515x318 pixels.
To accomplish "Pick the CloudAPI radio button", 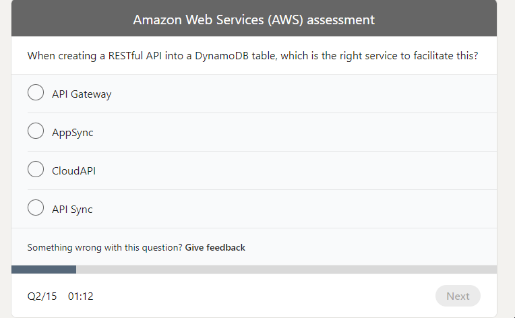I will pyautogui.click(x=36, y=170).
